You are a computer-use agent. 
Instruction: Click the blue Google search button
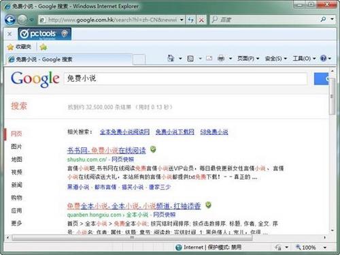point(321,78)
